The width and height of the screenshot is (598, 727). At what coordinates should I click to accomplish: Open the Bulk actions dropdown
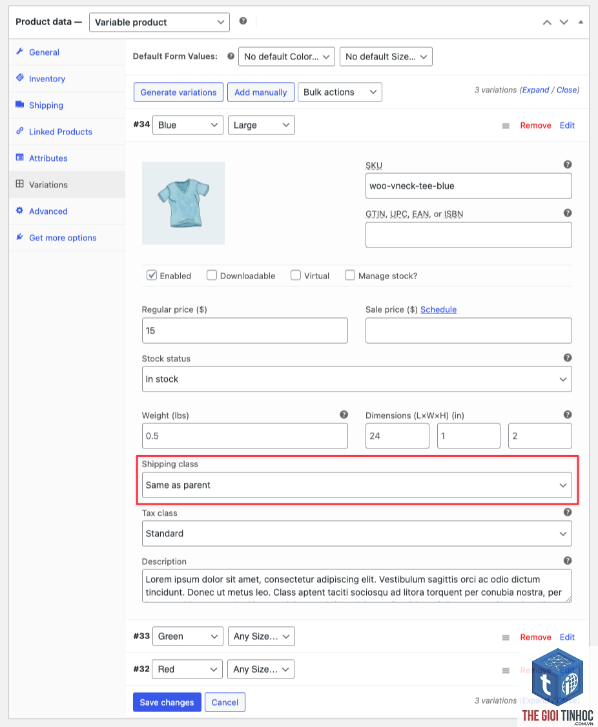(340, 92)
